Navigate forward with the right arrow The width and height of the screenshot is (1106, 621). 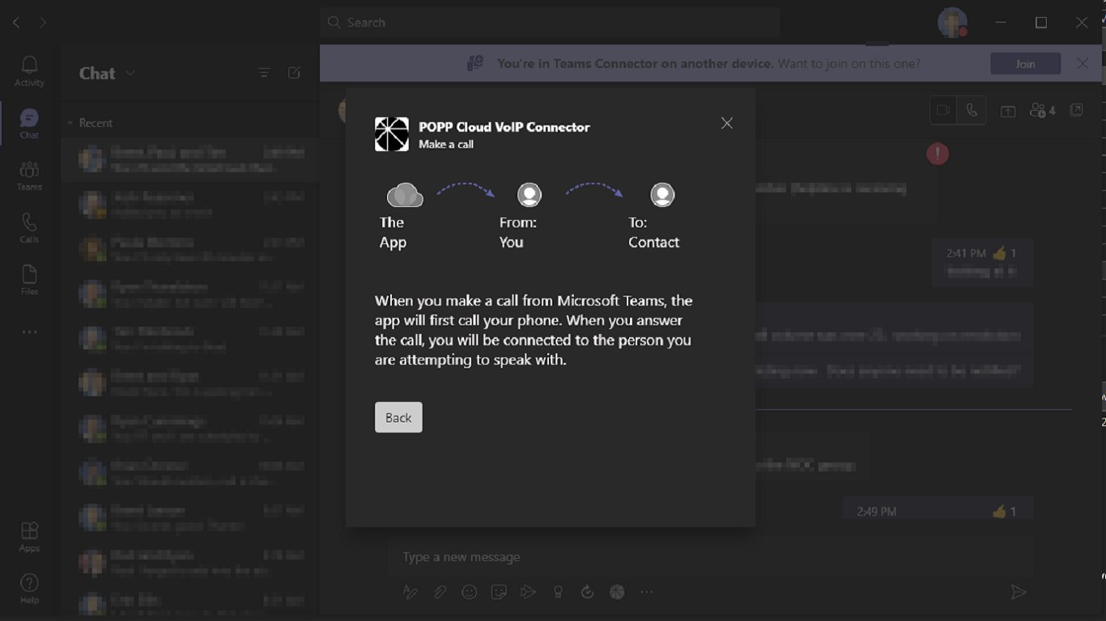coord(43,23)
